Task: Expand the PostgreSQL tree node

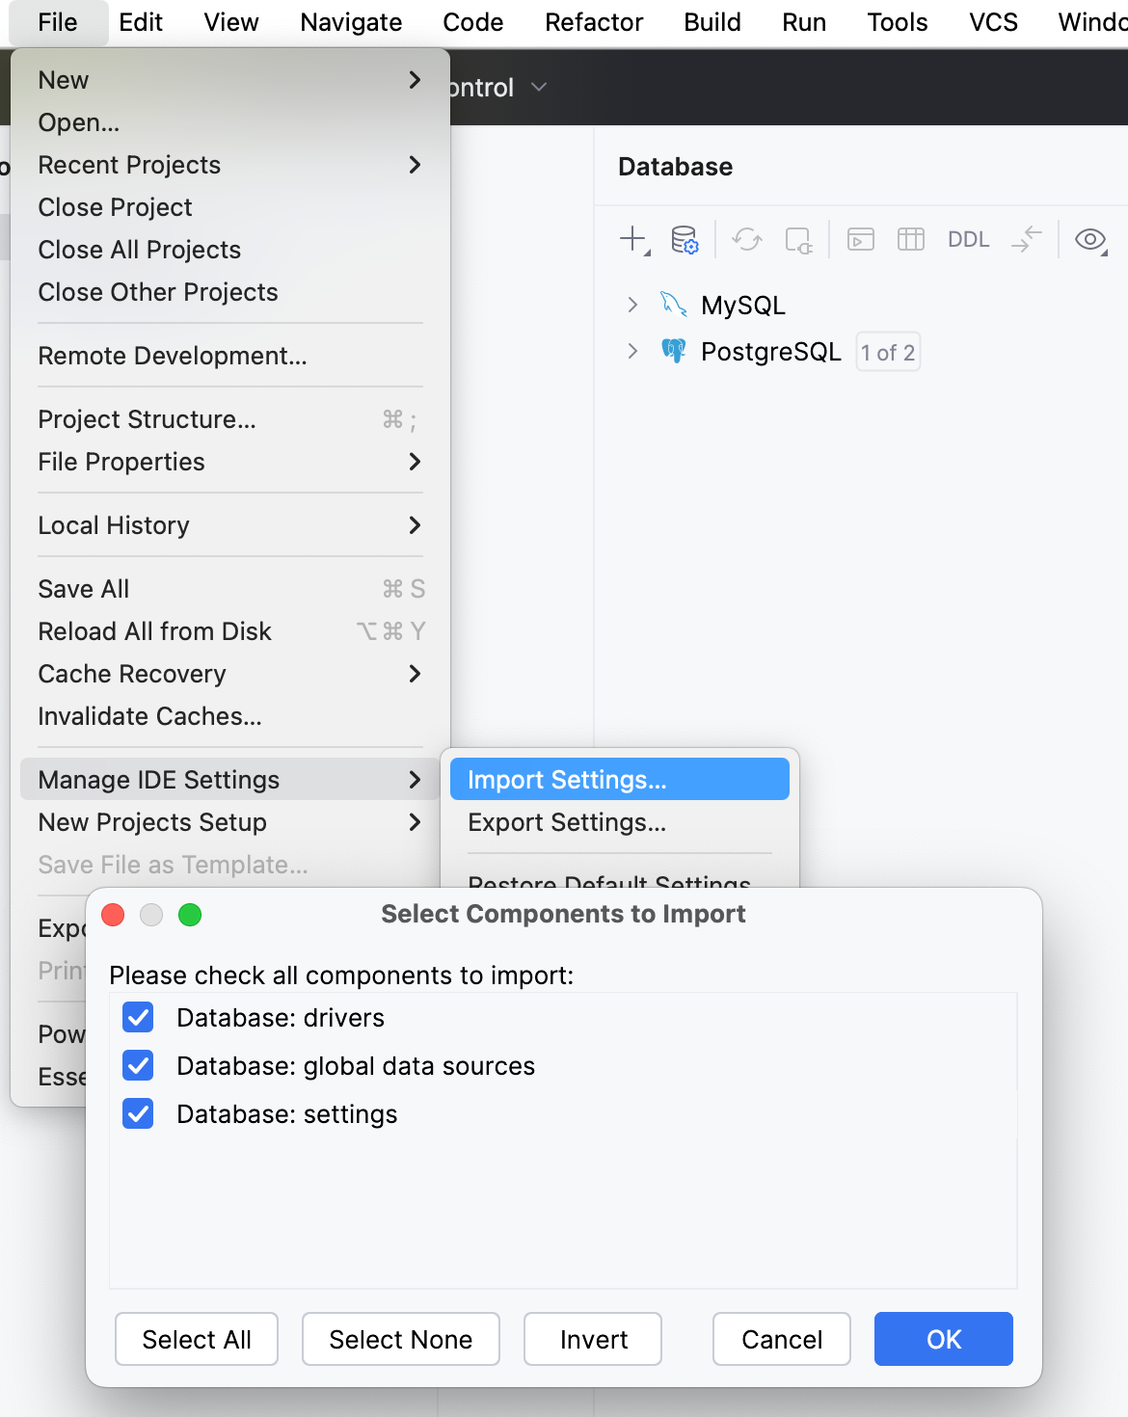Action: pyautogui.click(x=632, y=351)
